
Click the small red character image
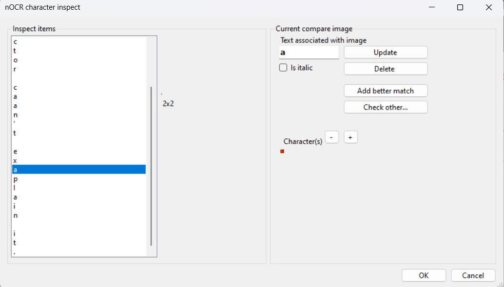(x=282, y=152)
